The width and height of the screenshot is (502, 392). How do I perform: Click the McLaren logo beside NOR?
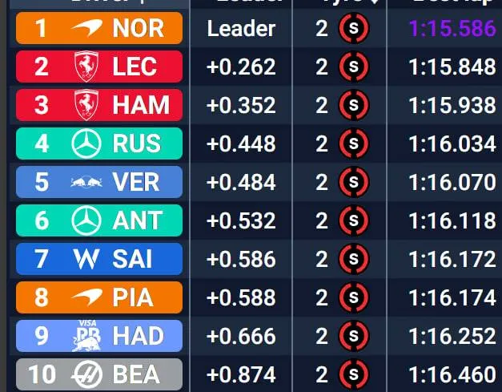point(87,29)
